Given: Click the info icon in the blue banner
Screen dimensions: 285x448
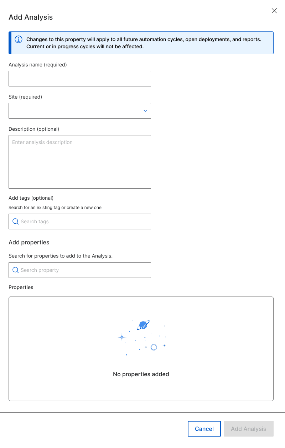Looking at the screenshot, I should click(19, 39).
